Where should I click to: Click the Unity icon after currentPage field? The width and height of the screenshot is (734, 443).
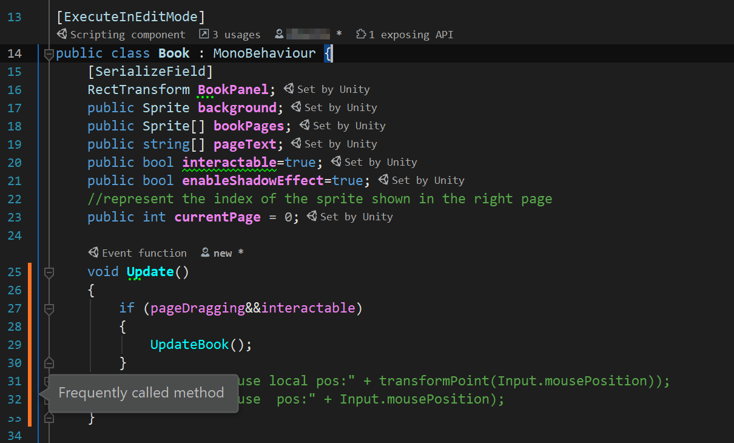pyautogui.click(x=312, y=217)
